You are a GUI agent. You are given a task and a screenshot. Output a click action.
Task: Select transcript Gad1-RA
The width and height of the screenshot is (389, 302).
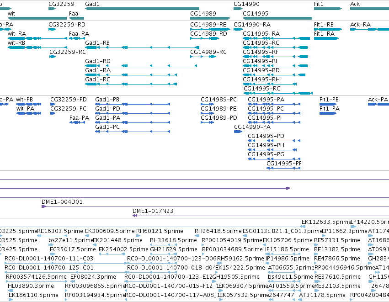(x=131, y=75)
